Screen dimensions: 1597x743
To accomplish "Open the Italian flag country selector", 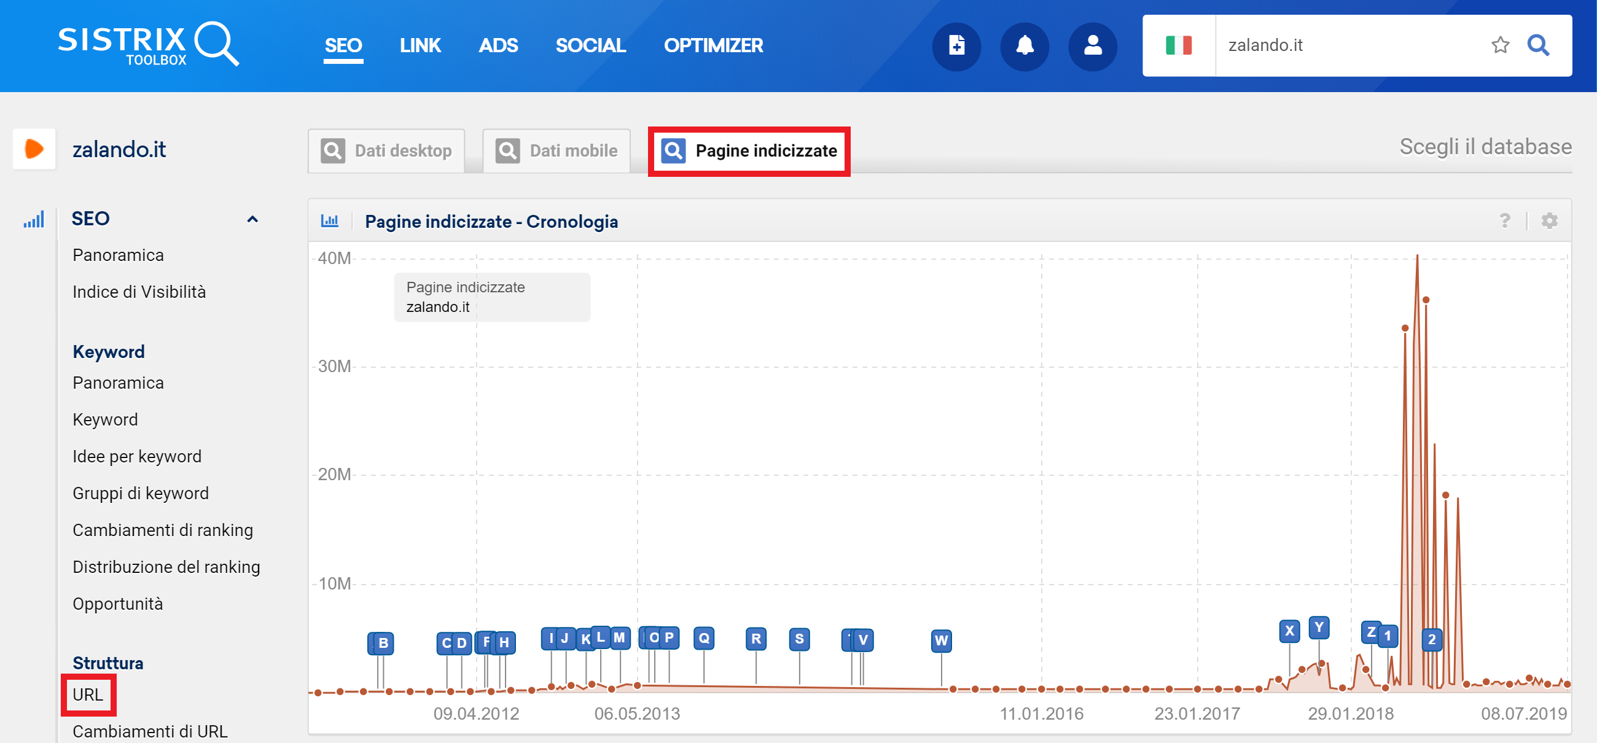I will [1179, 45].
